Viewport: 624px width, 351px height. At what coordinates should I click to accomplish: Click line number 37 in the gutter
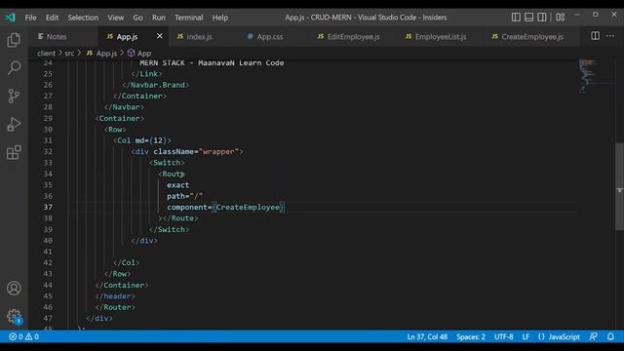48,207
